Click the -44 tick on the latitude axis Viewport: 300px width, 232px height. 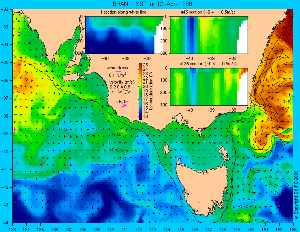(x=4, y=223)
